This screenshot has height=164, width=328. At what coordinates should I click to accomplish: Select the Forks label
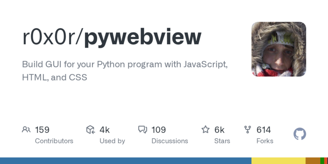265,141
